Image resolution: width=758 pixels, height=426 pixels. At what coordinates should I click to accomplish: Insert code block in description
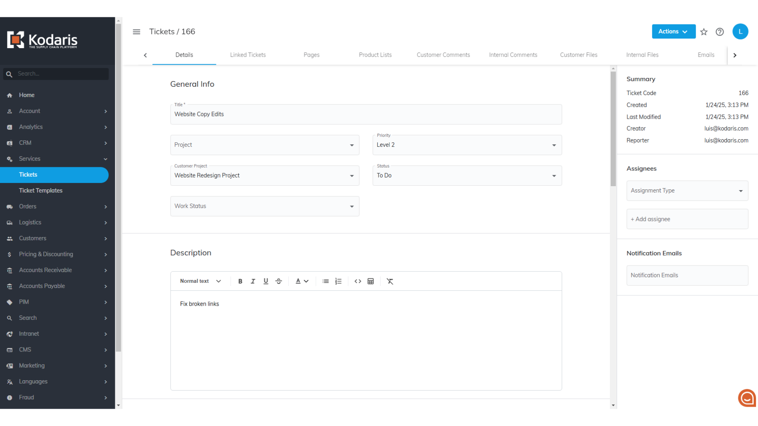358,281
